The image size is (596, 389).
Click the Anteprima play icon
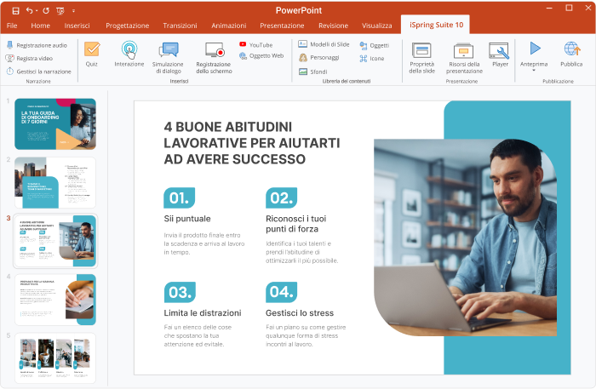coord(536,49)
